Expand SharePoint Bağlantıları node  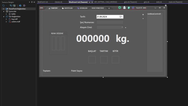pyautogui.click(x=3, y=9)
